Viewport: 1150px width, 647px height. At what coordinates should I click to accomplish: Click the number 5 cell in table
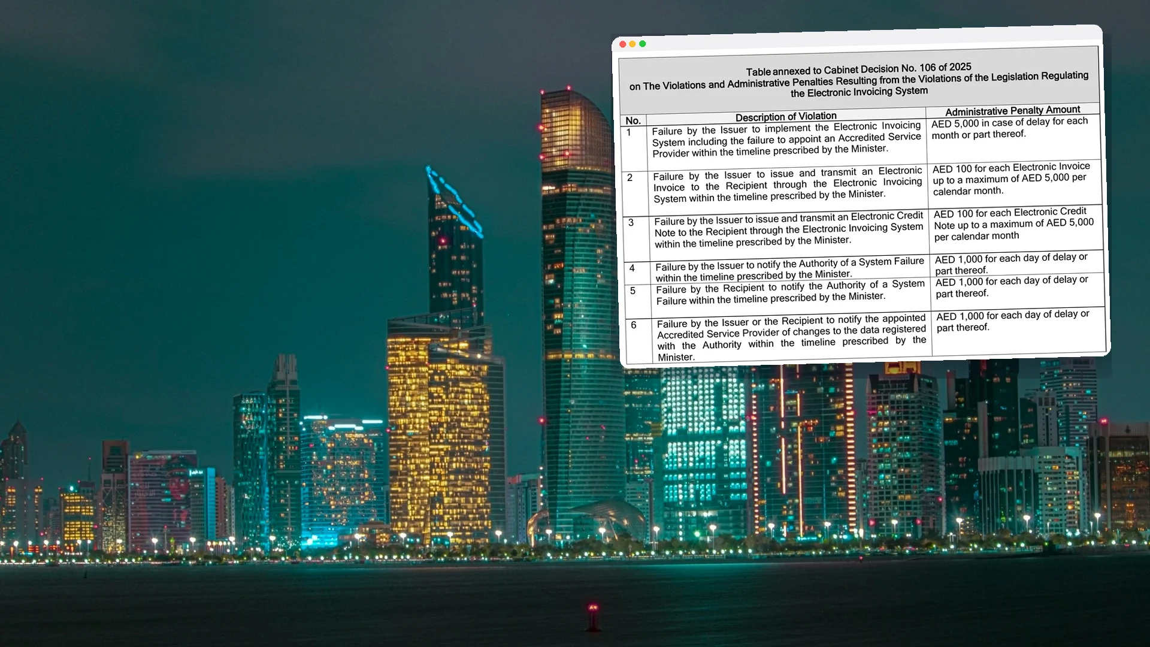(x=633, y=291)
